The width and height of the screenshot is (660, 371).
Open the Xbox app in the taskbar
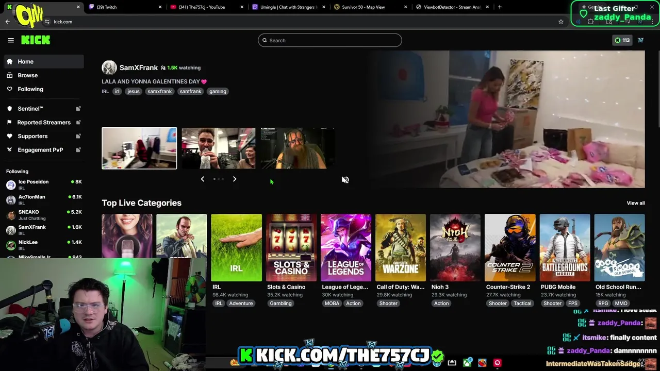pos(468,363)
